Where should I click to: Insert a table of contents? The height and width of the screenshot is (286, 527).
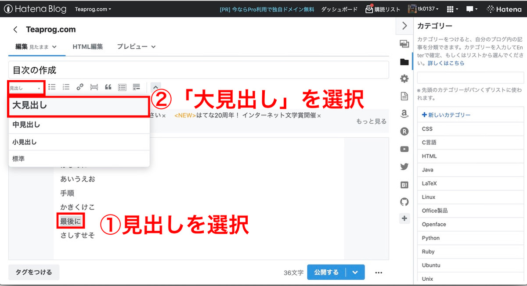(123, 87)
